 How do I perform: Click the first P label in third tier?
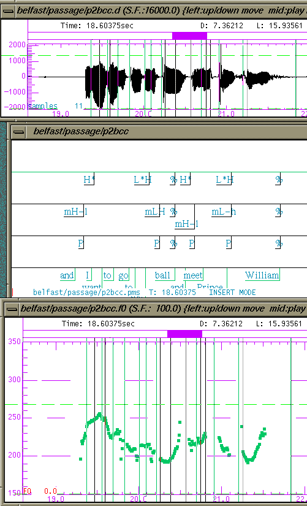pos(81,243)
